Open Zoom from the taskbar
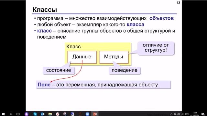Viewport: 207px width, 116px height. point(87,114)
